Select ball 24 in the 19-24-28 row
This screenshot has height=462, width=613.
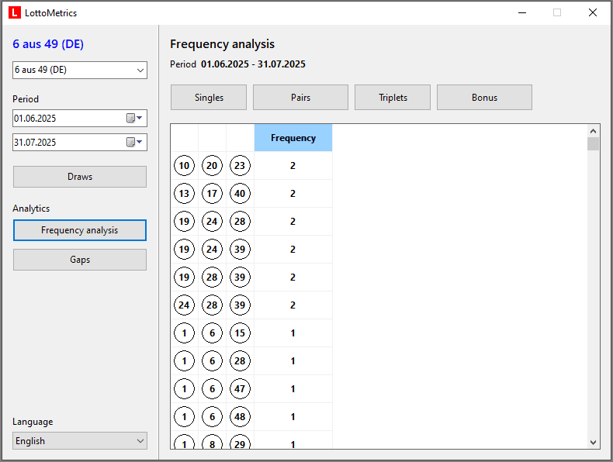[x=212, y=222]
